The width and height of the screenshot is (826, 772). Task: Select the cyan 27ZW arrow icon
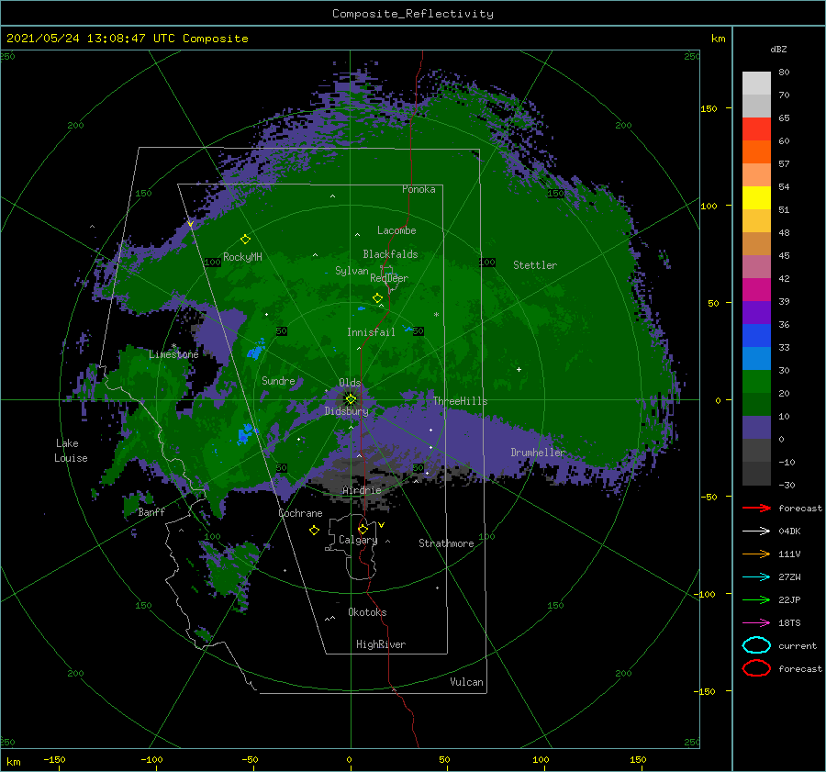(x=756, y=577)
